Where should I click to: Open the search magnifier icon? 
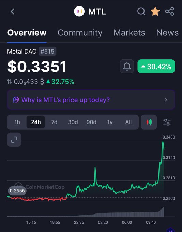click(x=141, y=11)
